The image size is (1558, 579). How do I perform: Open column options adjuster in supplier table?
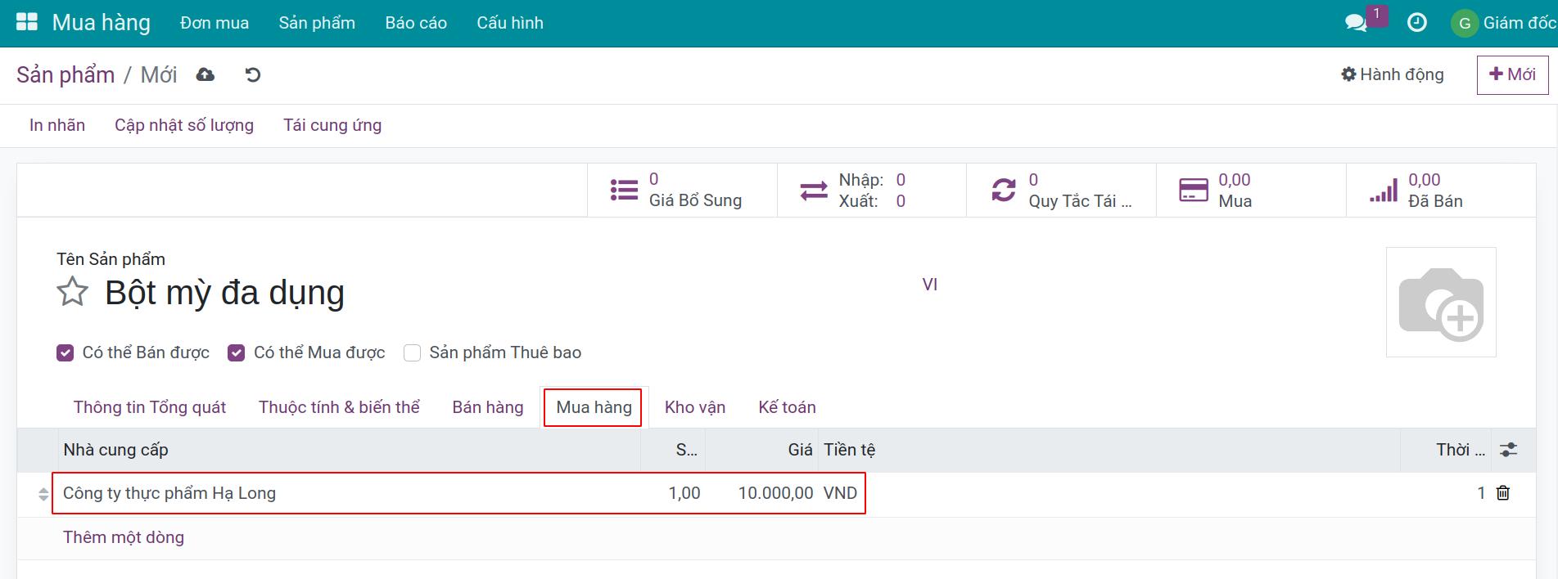pyautogui.click(x=1508, y=450)
